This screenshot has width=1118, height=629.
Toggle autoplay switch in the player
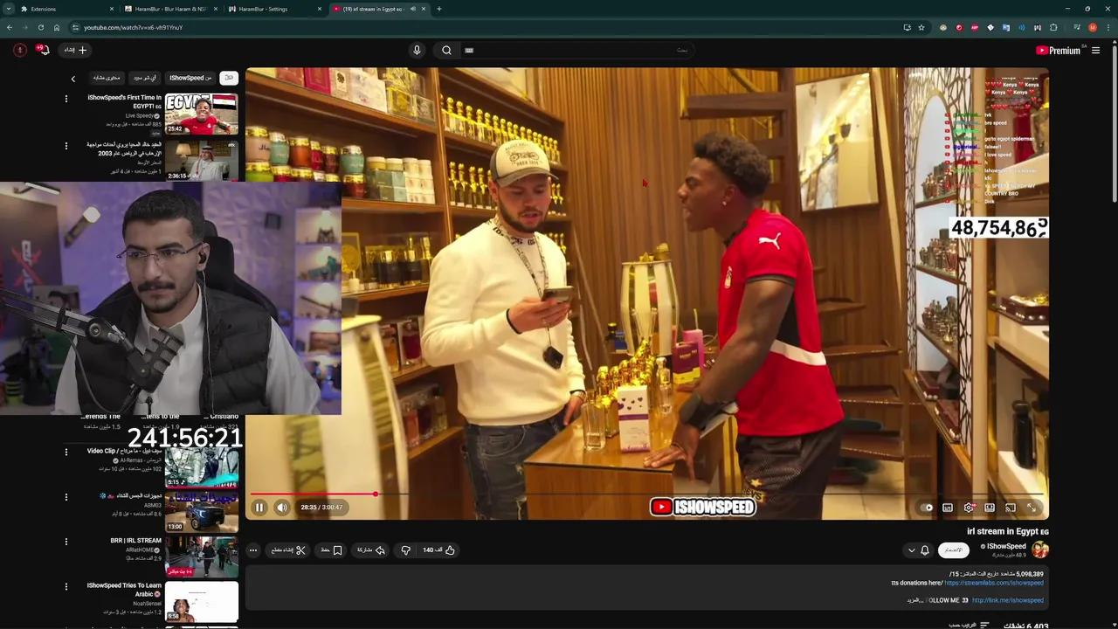(x=927, y=508)
